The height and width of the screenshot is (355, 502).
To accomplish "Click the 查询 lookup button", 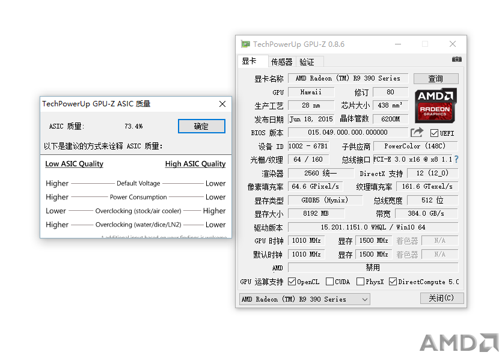I will tap(436, 79).
